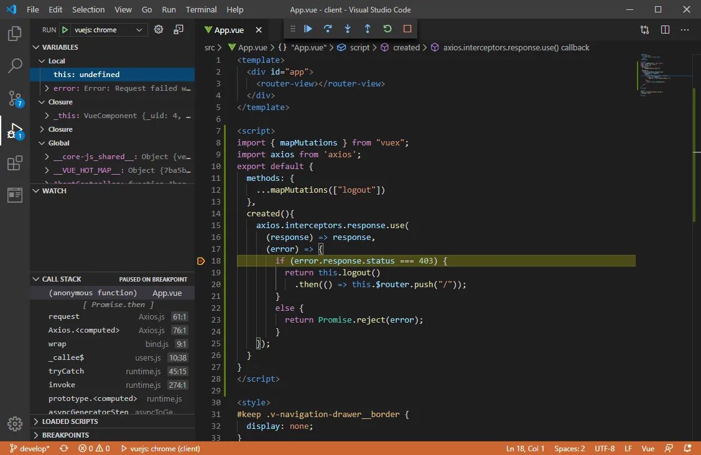Image resolution: width=701 pixels, height=455 pixels.
Task: Select the request Axios.js stack frame
Action: [x=112, y=317]
